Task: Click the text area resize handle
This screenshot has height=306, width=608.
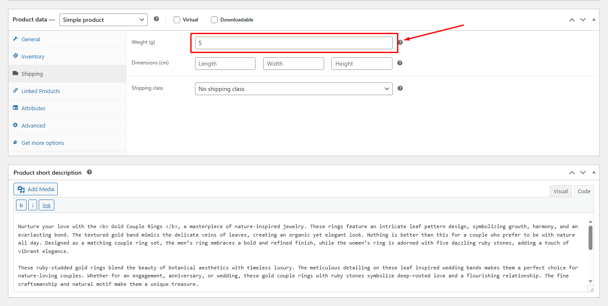Action: coord(591,289)
